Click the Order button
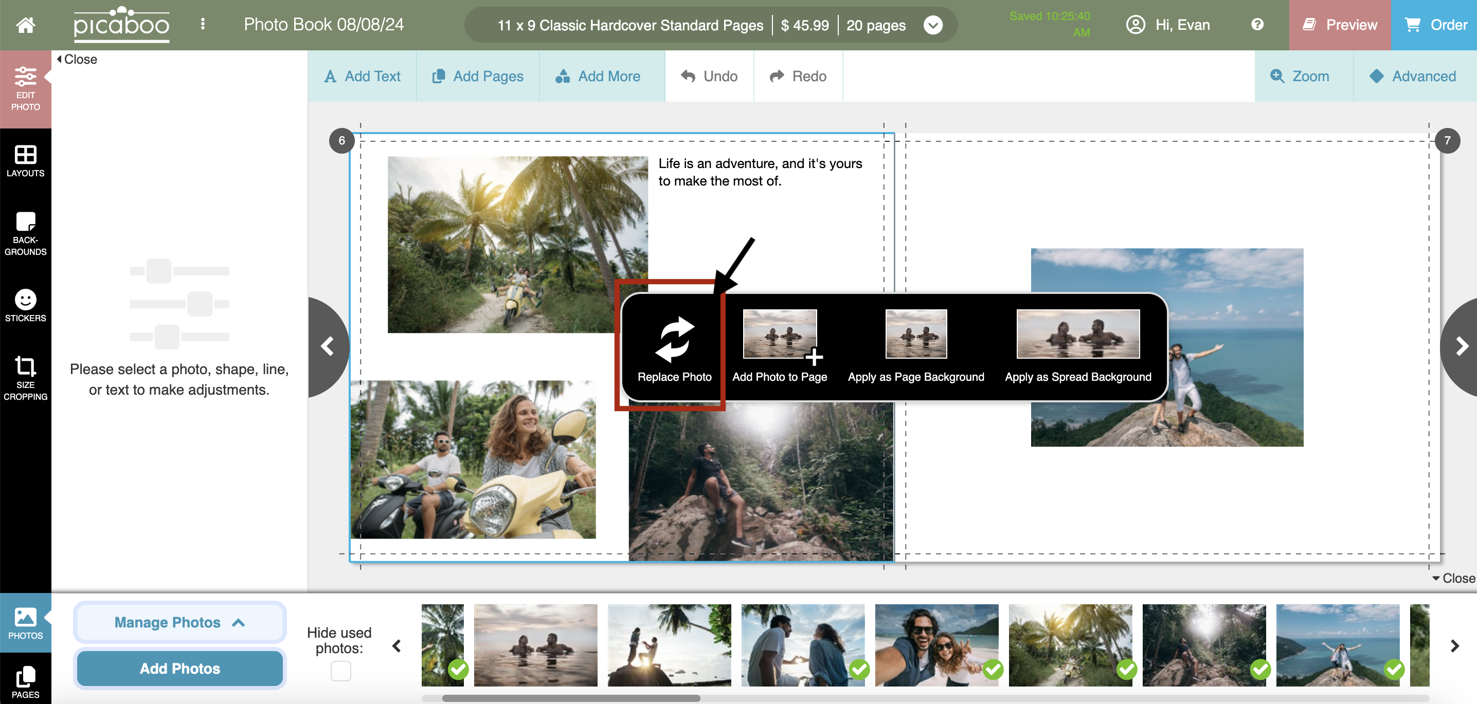 click(x=1434, y=25)
